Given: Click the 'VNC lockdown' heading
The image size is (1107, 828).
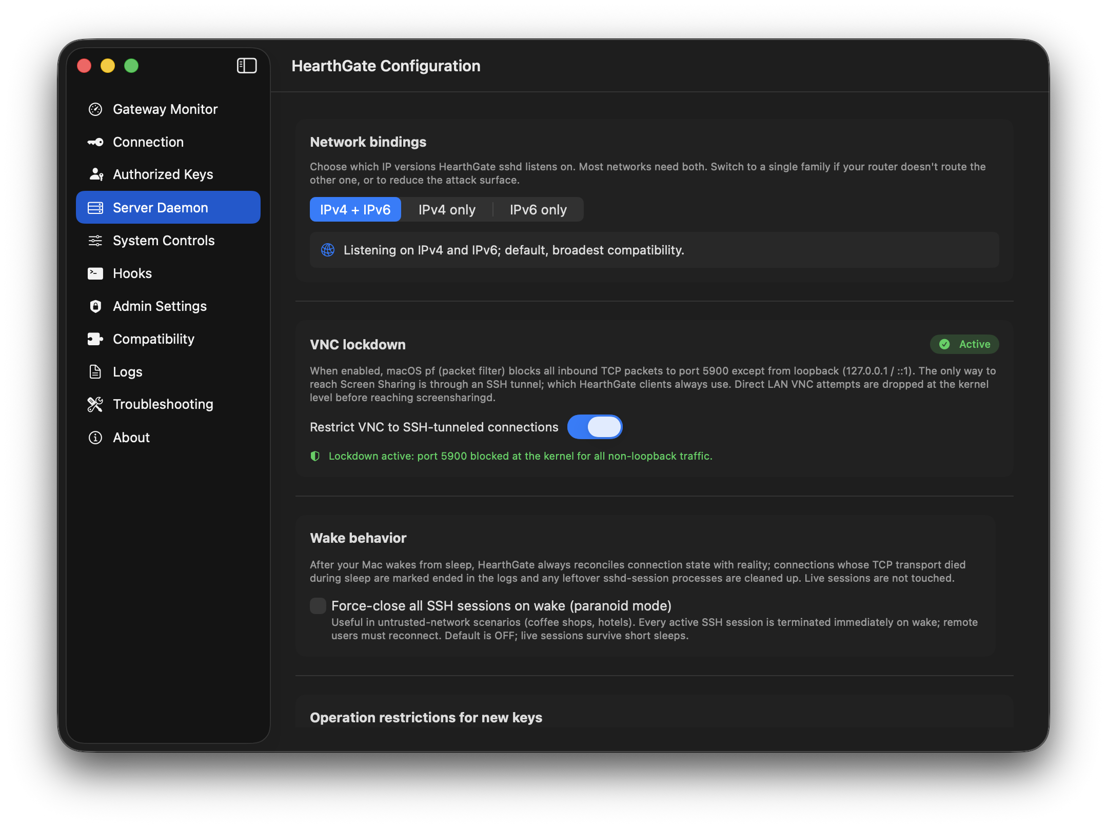Looking at the screenshot, I should [358, 345].
